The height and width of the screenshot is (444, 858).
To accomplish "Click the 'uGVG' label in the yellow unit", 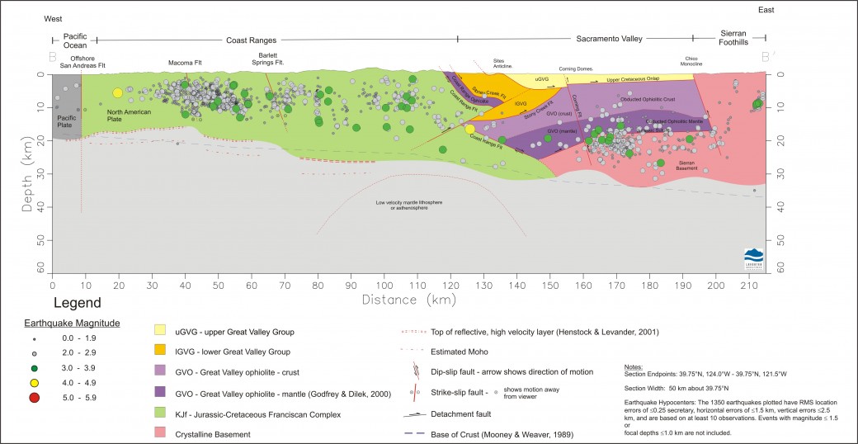I will (x=541, y=79).
